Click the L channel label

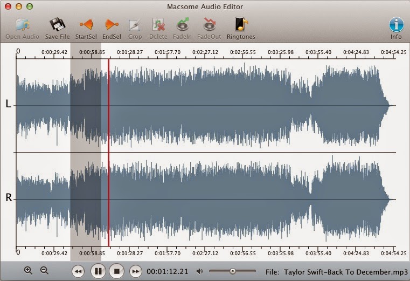[9, 104]
